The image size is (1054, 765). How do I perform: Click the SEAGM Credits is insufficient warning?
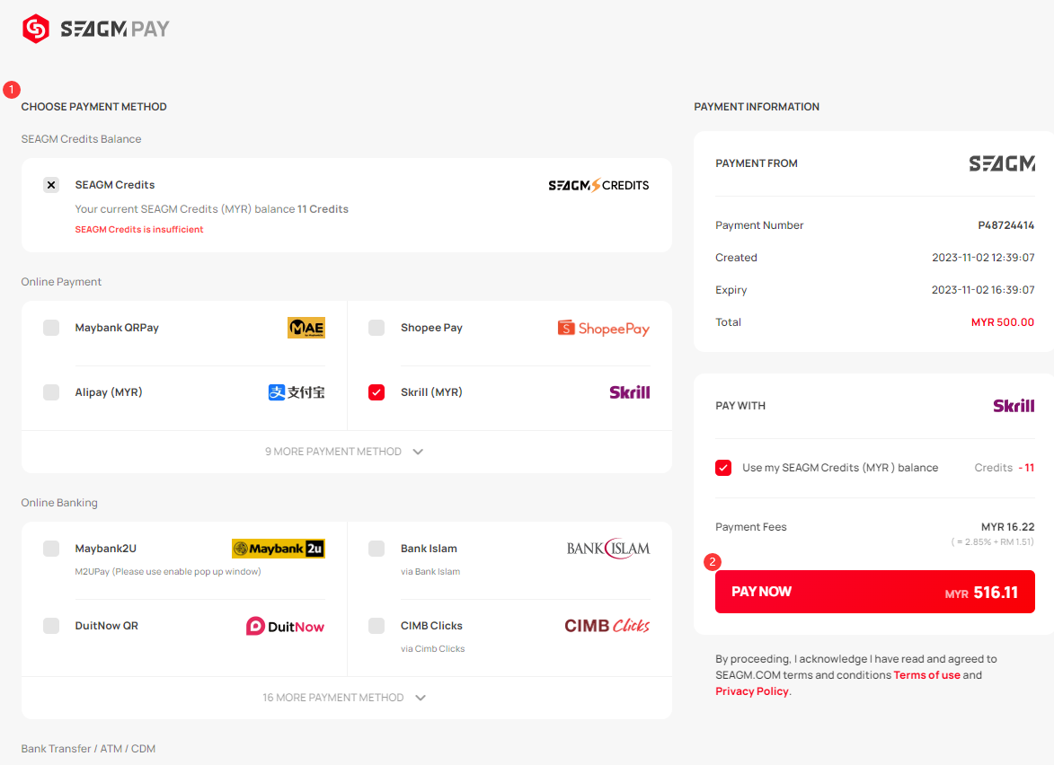[x=139, y=230]
